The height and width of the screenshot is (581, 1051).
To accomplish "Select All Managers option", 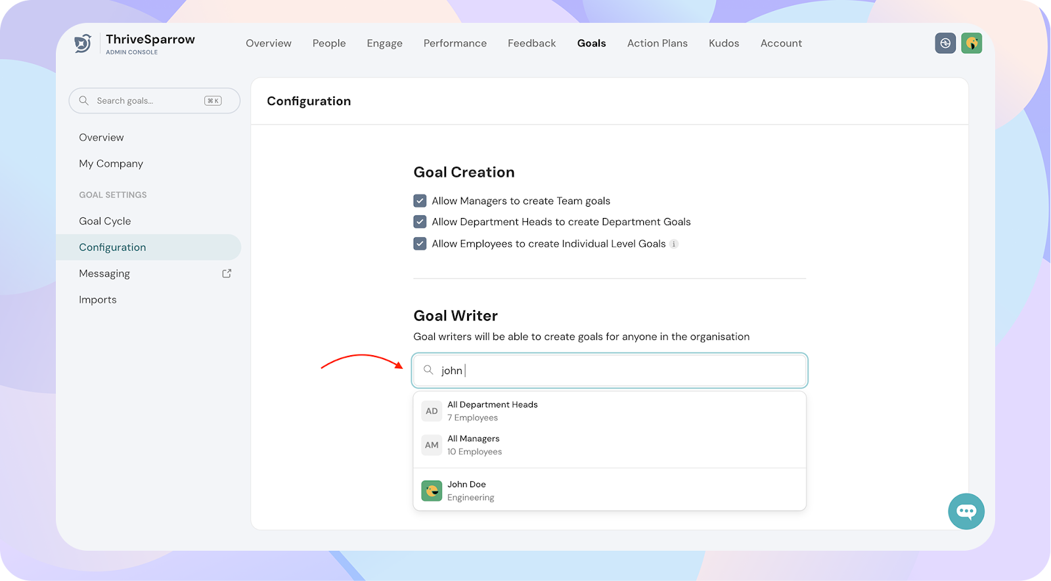I will [610, 445].
